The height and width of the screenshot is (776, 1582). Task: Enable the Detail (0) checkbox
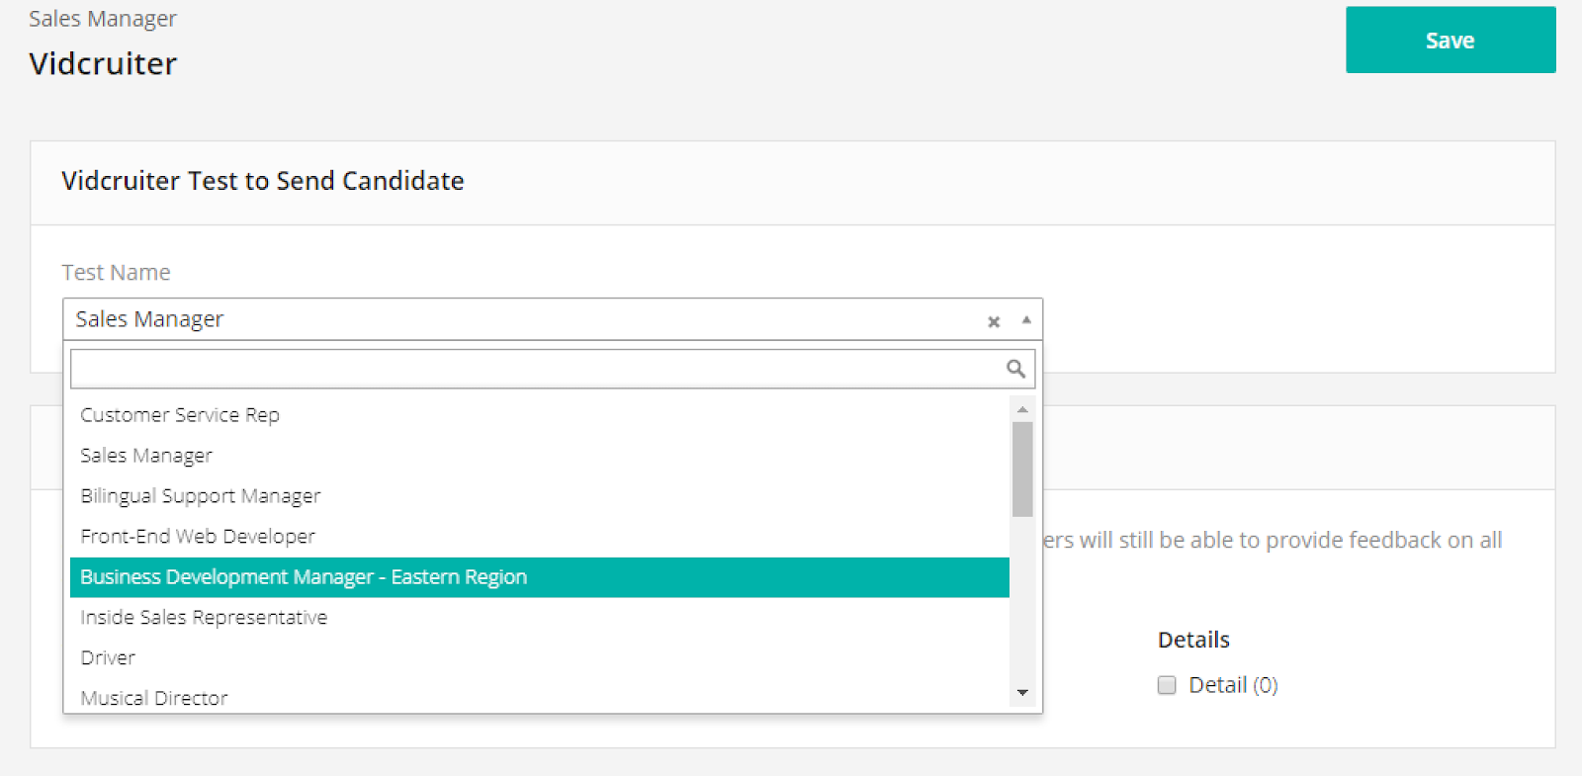[x=1167, y=685]
